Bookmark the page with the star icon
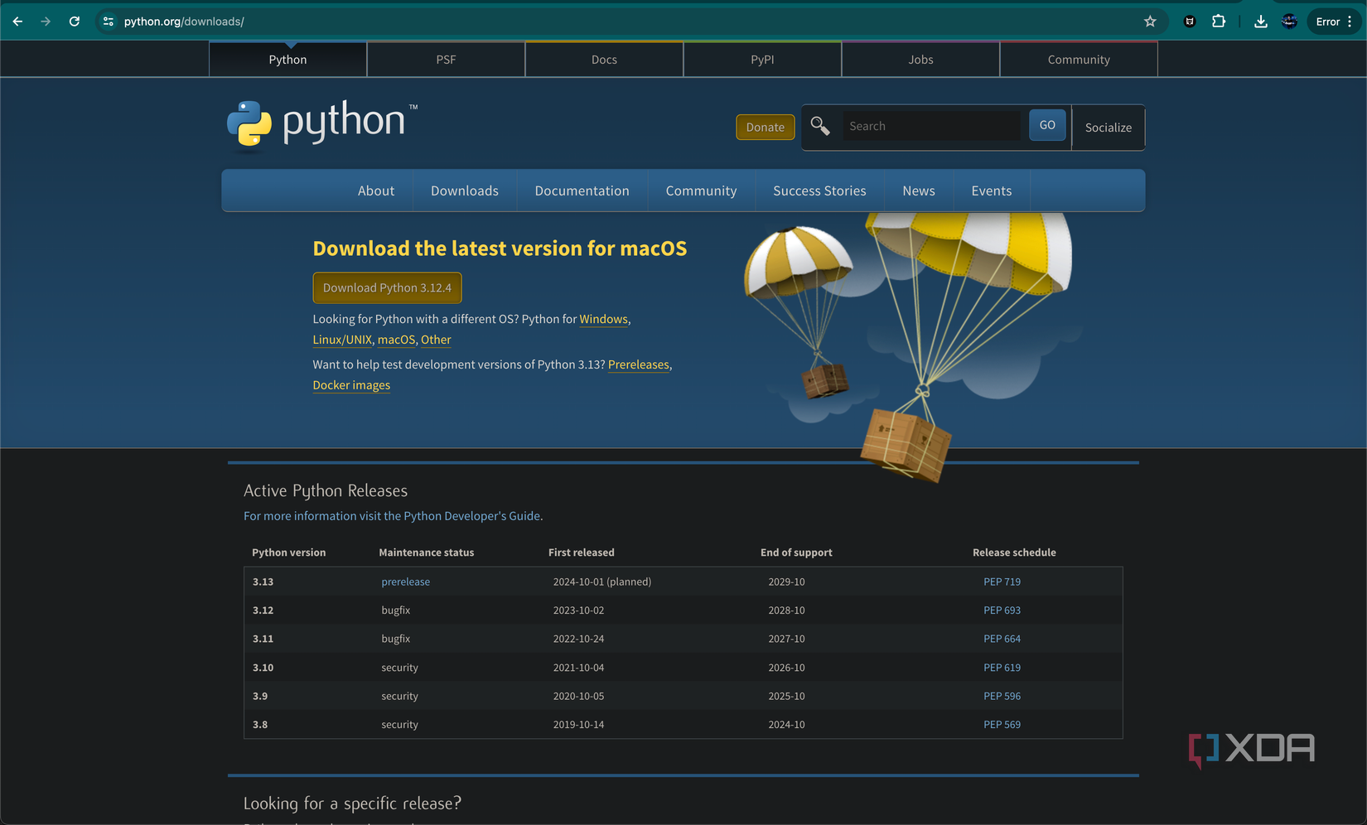The width and height of the screenshot is (1367, 825). [x=1150, y=22]
